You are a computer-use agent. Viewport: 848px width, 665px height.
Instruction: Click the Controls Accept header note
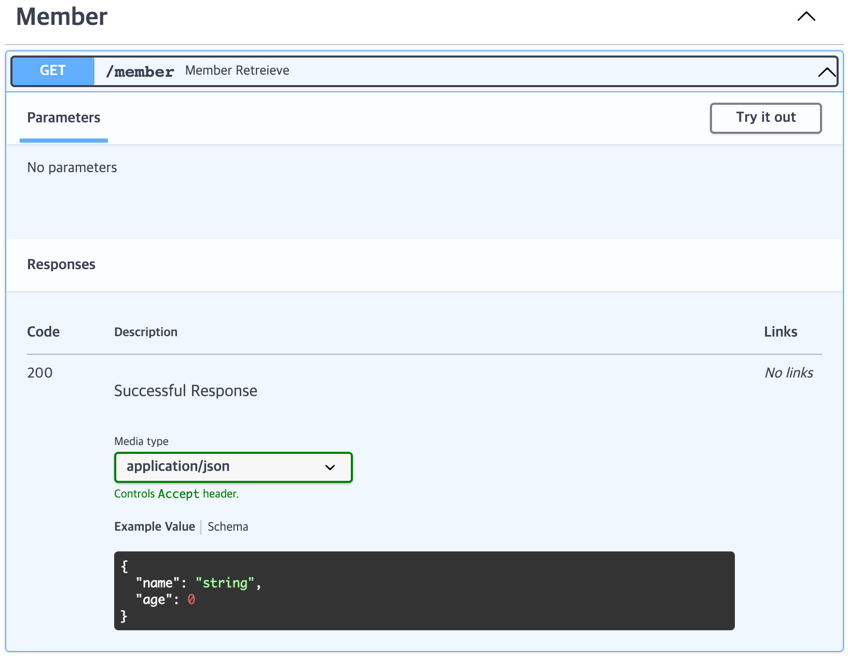[176, 494]
